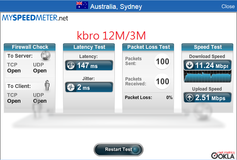Click the Latency: label

pyautogui.click(x=89, y=57)
